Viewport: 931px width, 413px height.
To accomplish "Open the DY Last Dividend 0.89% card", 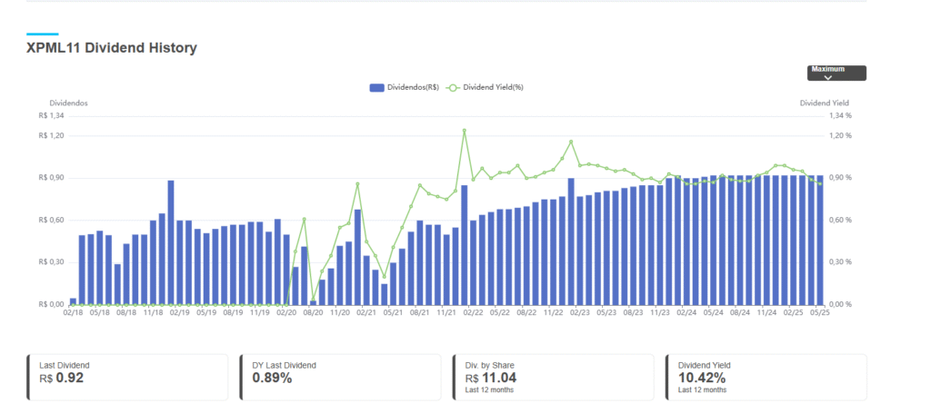I will pos(340,377).
